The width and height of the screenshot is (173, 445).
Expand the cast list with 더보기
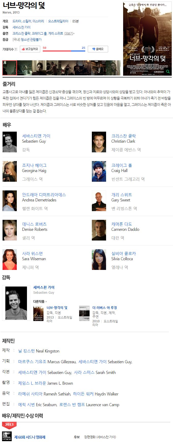69,33
